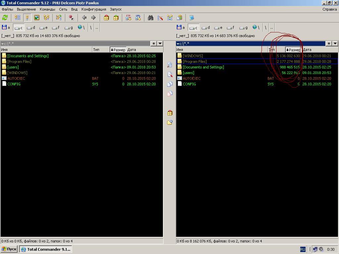Open right panel directory history dropdown arrow

[335, 43]
